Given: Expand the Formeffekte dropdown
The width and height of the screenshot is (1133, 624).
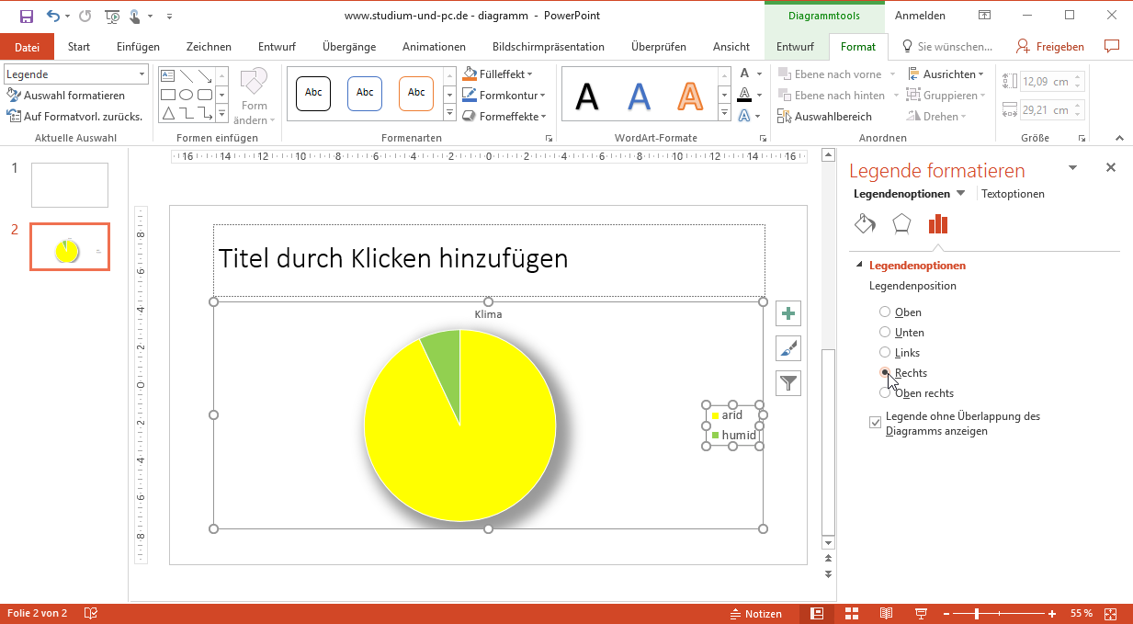Looking at the screenshot, I should tap(542, 117).
